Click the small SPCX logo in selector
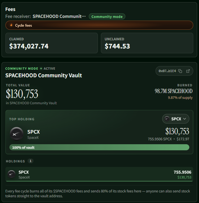Screen dimensions: 199x203 (167, 119)
